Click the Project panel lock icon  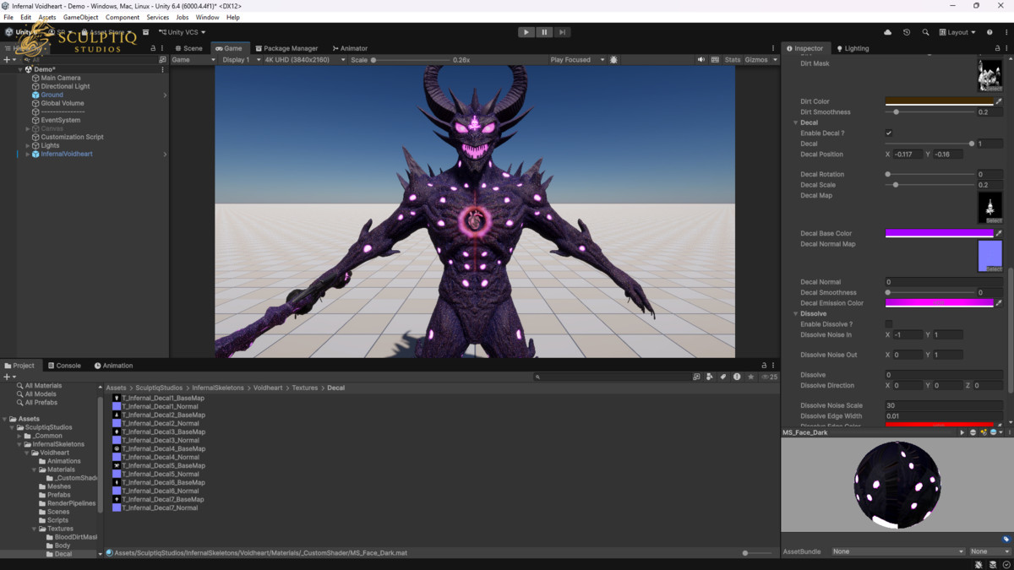coord(764,366)
